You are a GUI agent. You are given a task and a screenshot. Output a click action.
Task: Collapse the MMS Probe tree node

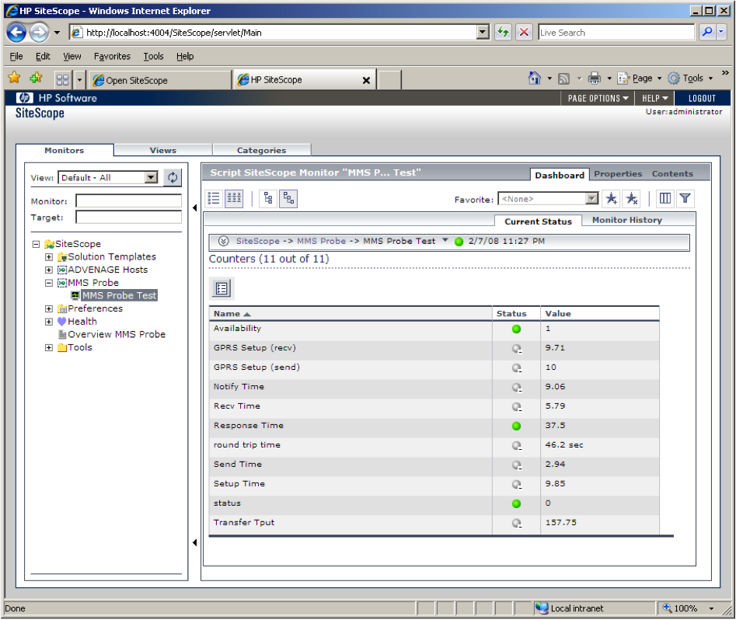(48, 283)
